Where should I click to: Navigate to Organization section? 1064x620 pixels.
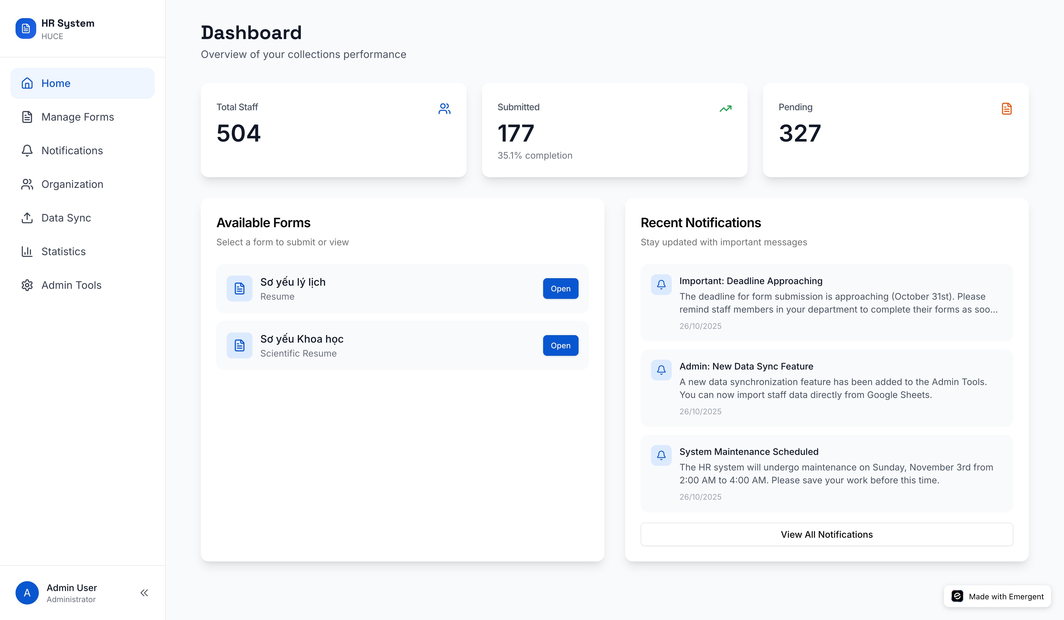click(x=72, y=184)
